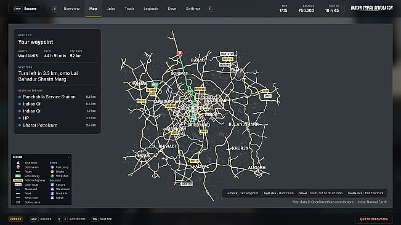Click the green expressway badge near Rohtak
This screenshot has height=225, width=401.
pyautogui.click(x=155, y=84)
